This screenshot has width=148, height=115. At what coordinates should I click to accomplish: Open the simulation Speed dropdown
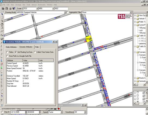click(62, 112)
